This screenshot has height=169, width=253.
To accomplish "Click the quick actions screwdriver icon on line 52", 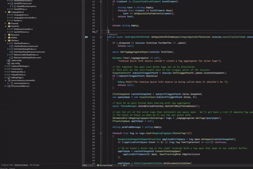I will [x=96, y=32].
